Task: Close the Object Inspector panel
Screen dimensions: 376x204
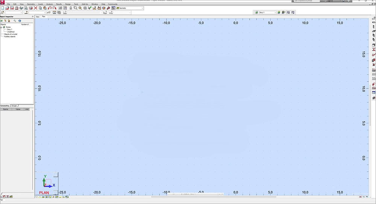Action: coord(33,17)
